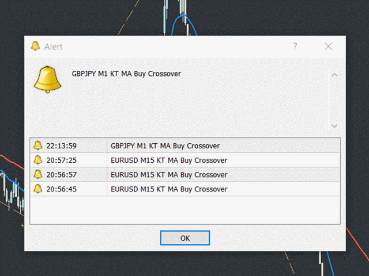Click bell icon in the 20:56:45 row
369x276 pixels.
click(x=37, y=189)
